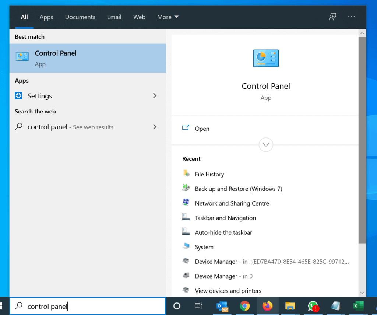Click the search box containing 'control panel'

coord(88,306)
